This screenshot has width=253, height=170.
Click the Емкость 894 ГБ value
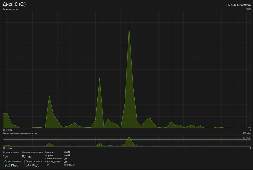[x=67, y=152]
